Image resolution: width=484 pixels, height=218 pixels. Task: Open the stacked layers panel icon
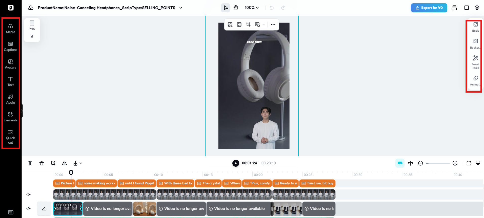[x=454, y=8]
